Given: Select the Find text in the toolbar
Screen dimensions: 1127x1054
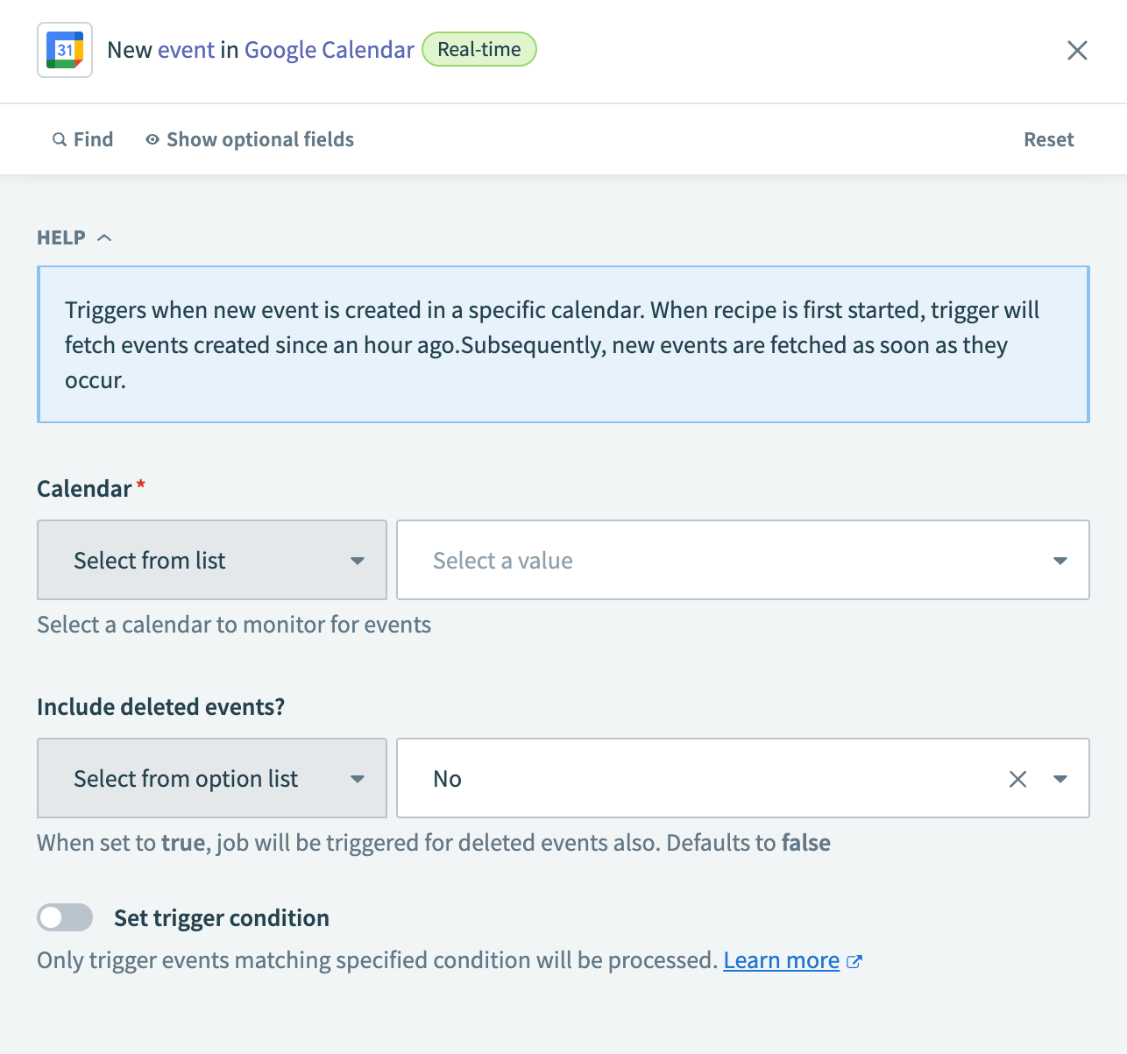Looking at the screenshot, I should pyautogui.click(x=93, y=140).
